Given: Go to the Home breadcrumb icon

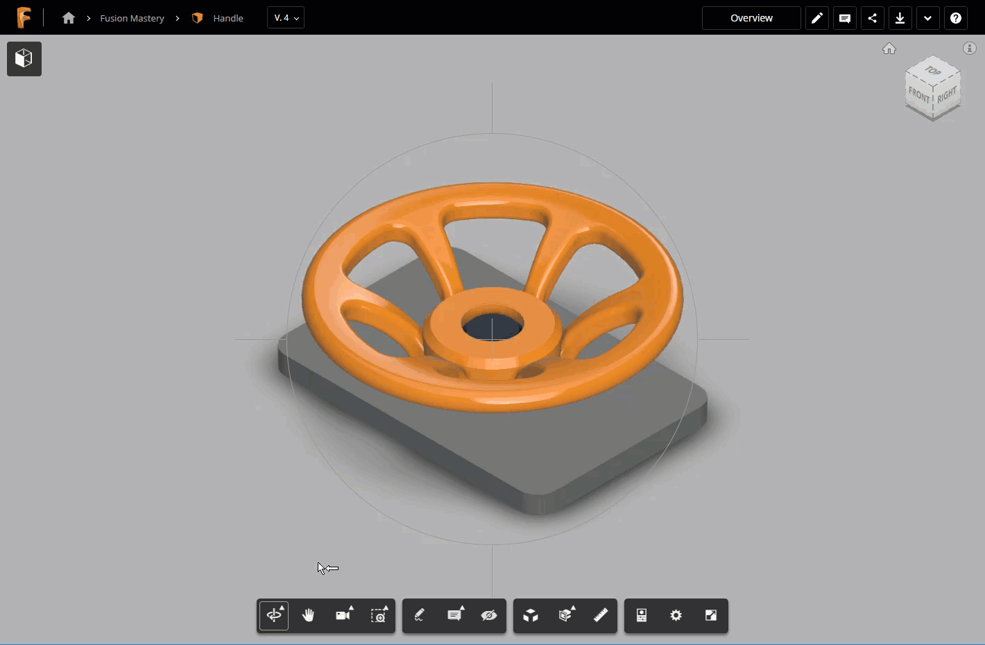Looking at the screenshot, I should click(x=68, y=18).
